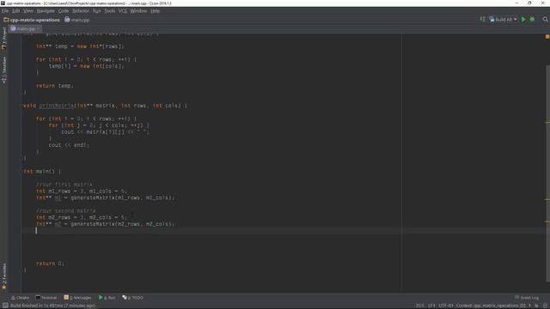Click the printMatrix function name

coord(57,106)
